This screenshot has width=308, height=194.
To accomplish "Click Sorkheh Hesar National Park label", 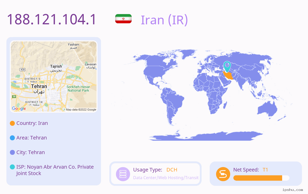I will 78,89.
